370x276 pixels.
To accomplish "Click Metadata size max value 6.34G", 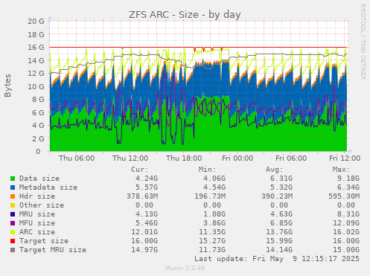I will [x=348, y=187].
